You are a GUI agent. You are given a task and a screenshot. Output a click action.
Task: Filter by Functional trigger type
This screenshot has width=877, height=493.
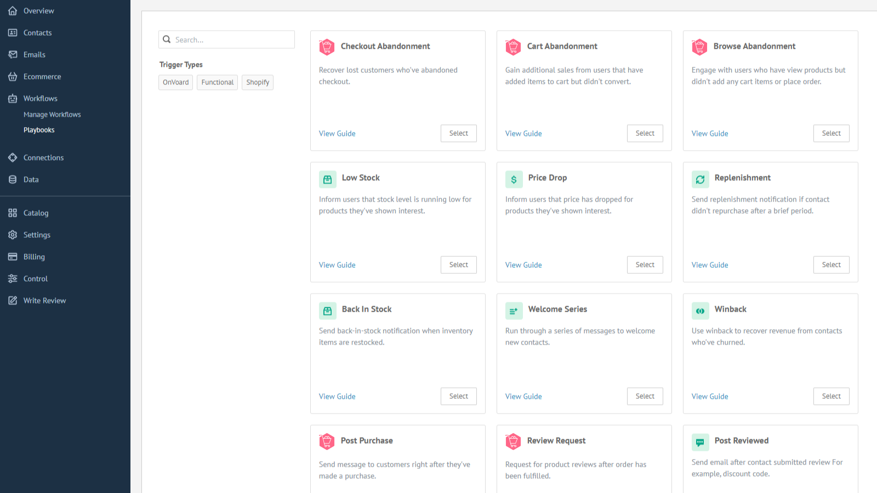pos(217,82)
